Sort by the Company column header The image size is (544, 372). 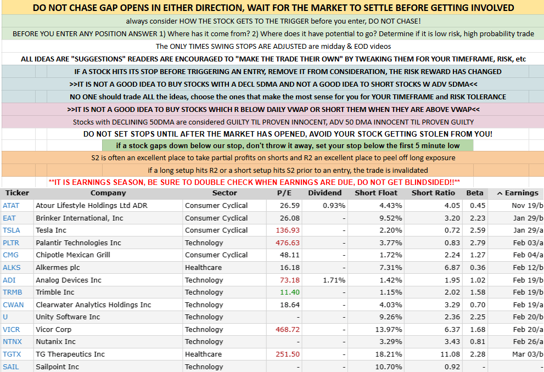pyautogui.click(x=108, y=193)
